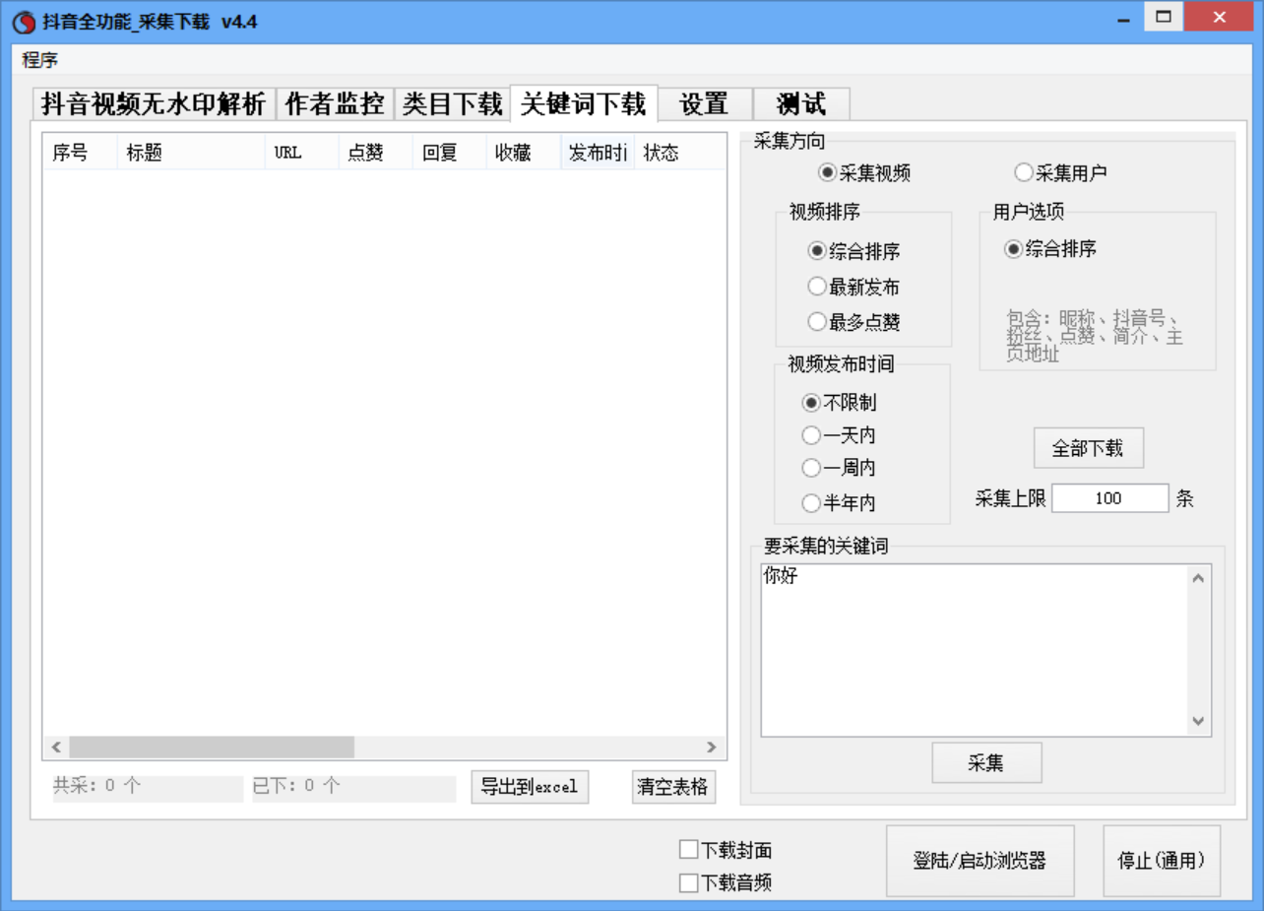Click the 发布时间 column header
1264x911 pixels.
[x=598, y=153]
